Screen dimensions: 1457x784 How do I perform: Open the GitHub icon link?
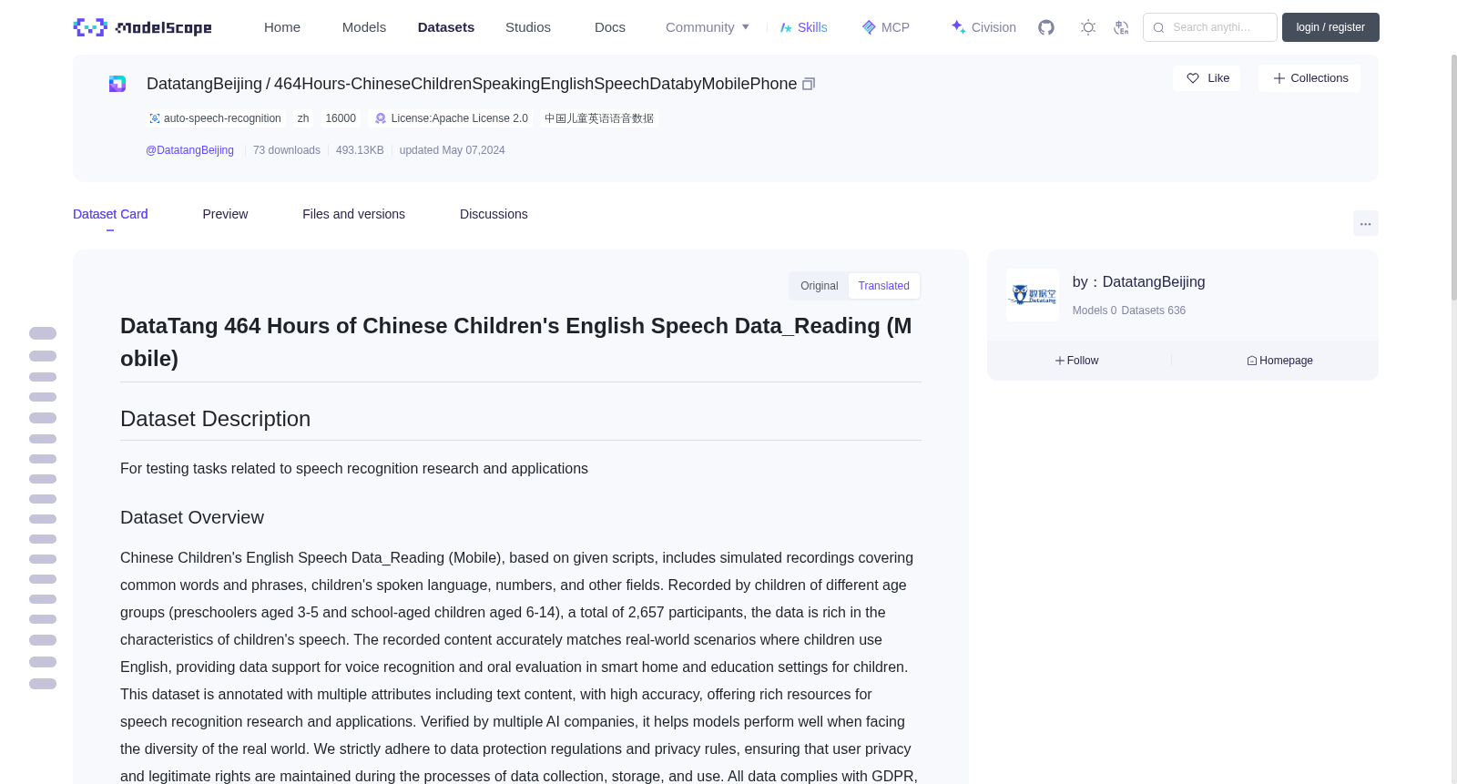[1046, 27]
